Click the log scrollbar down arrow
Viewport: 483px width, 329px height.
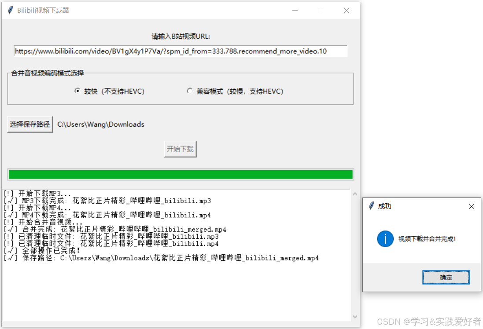tap(355, 317)
